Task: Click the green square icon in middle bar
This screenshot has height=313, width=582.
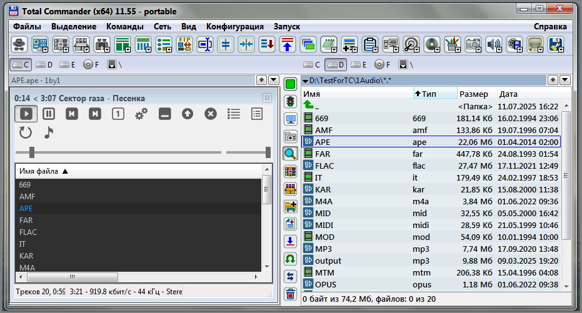Action: (290, 84)
